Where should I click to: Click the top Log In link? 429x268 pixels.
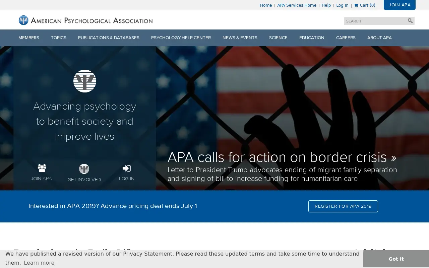point(342,5)
